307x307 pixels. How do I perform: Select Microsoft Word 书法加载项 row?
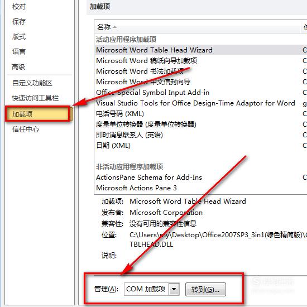[201, 71]
